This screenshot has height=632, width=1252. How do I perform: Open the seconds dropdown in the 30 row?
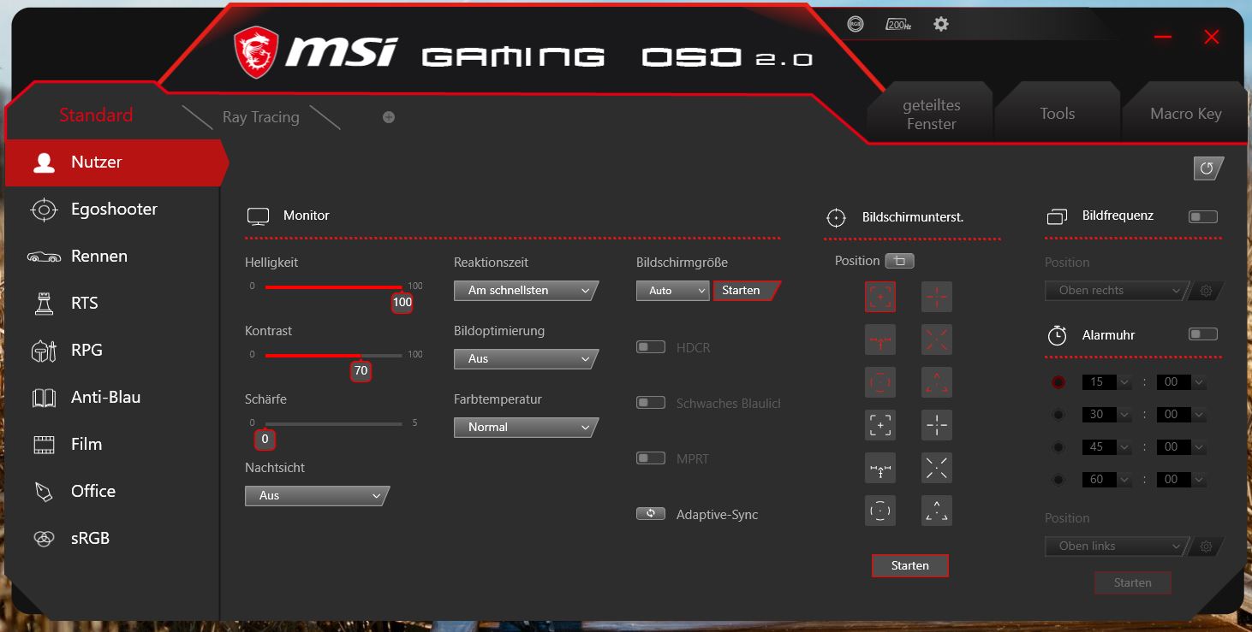1181,415
